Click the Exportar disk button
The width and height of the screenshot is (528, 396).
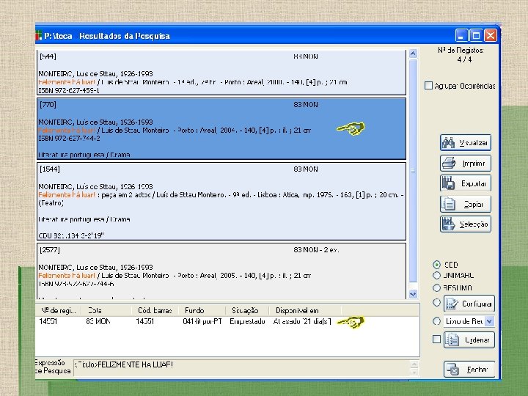coord(466,183)
